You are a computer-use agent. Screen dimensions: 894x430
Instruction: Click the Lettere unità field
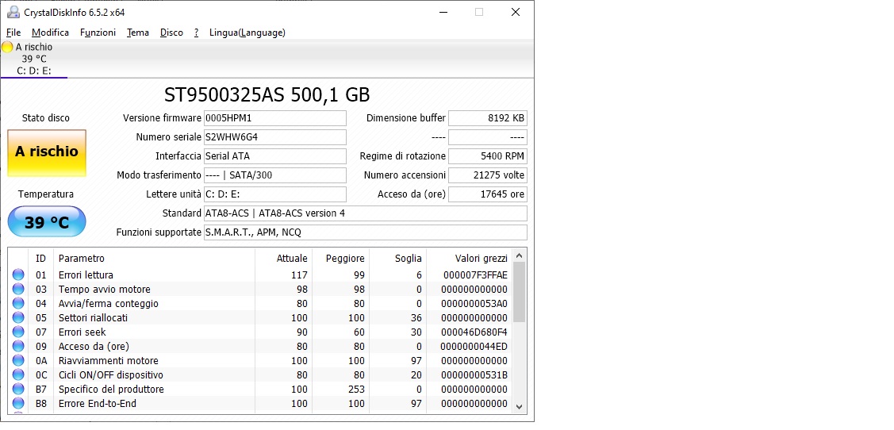[274, 194]
